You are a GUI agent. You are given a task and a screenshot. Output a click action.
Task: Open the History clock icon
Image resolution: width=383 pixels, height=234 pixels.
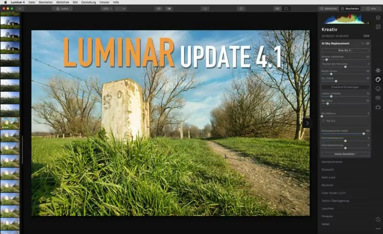378,220
